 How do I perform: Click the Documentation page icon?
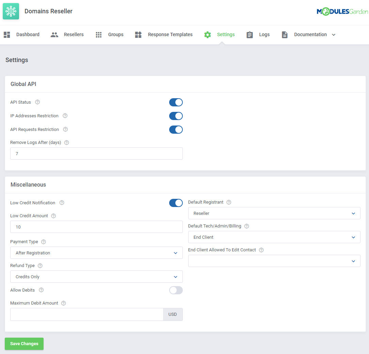tap(285, 35)
